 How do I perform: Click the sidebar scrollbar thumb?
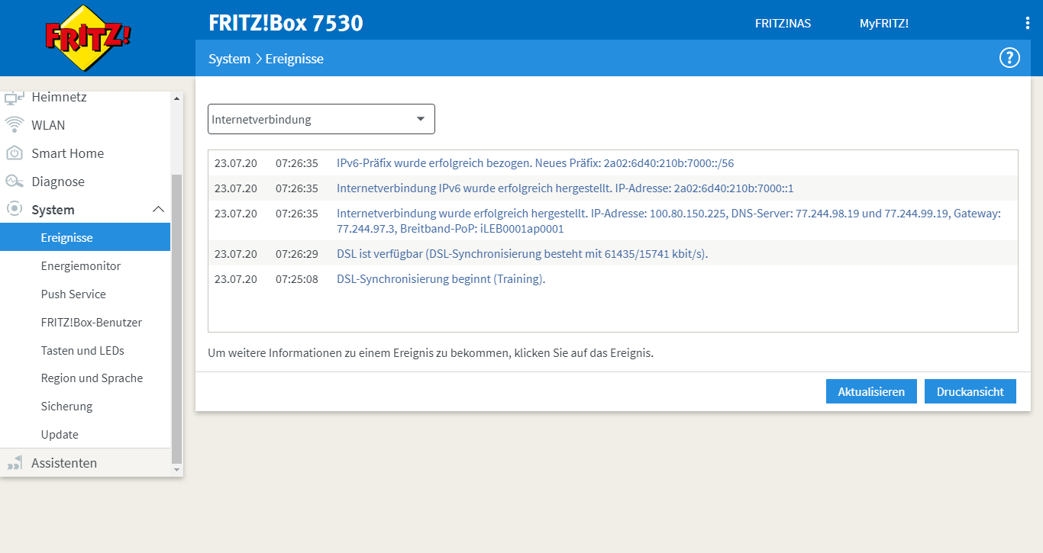177,319
